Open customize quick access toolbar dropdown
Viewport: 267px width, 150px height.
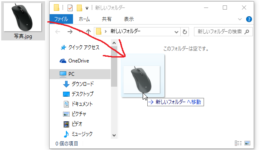pos(87,8)
